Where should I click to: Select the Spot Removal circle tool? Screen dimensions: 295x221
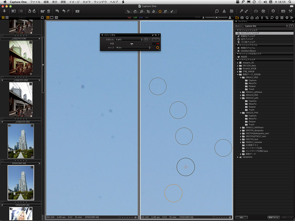coord(160,11)
